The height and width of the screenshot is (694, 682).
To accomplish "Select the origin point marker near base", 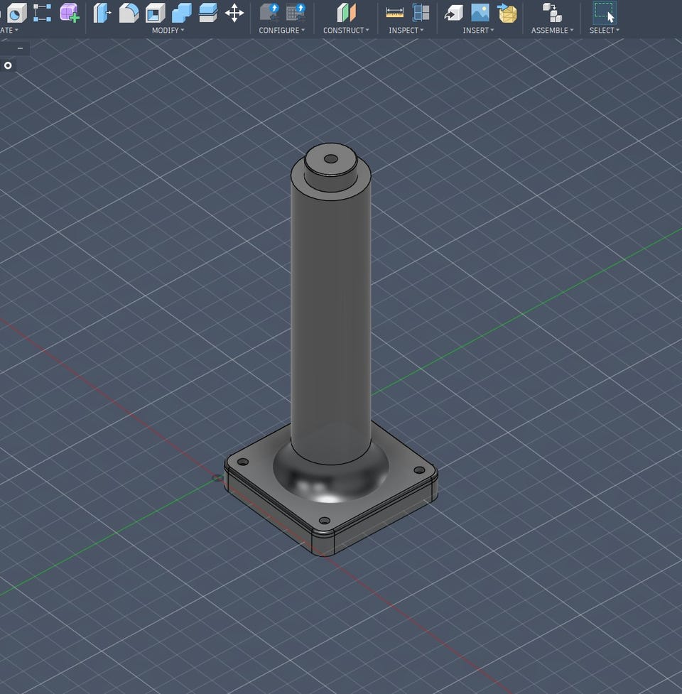I will click(x=217, y=477).
